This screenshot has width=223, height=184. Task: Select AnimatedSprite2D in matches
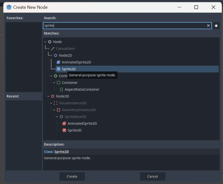pyautogui.click(x=76, y=62)
